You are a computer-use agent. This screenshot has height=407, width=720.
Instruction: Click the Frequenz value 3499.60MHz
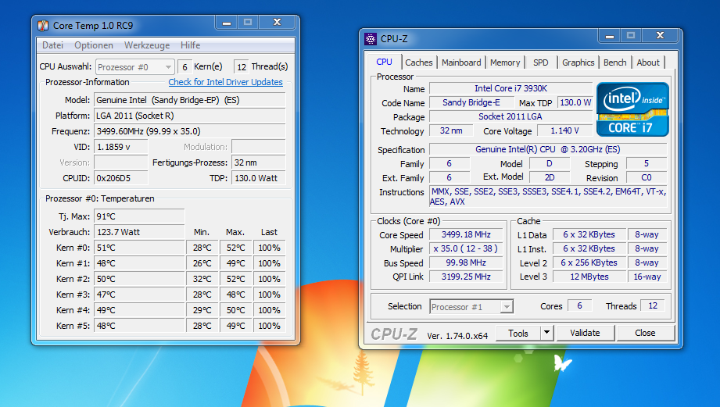coord(190,131)
